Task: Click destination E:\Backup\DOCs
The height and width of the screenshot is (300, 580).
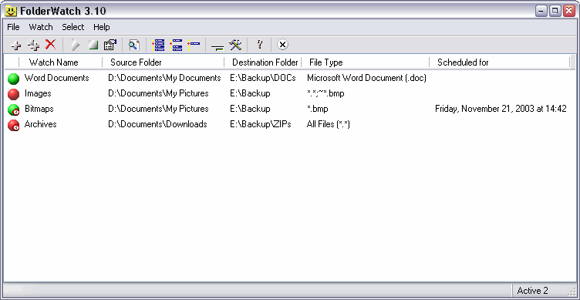Action: coord(263,78)
